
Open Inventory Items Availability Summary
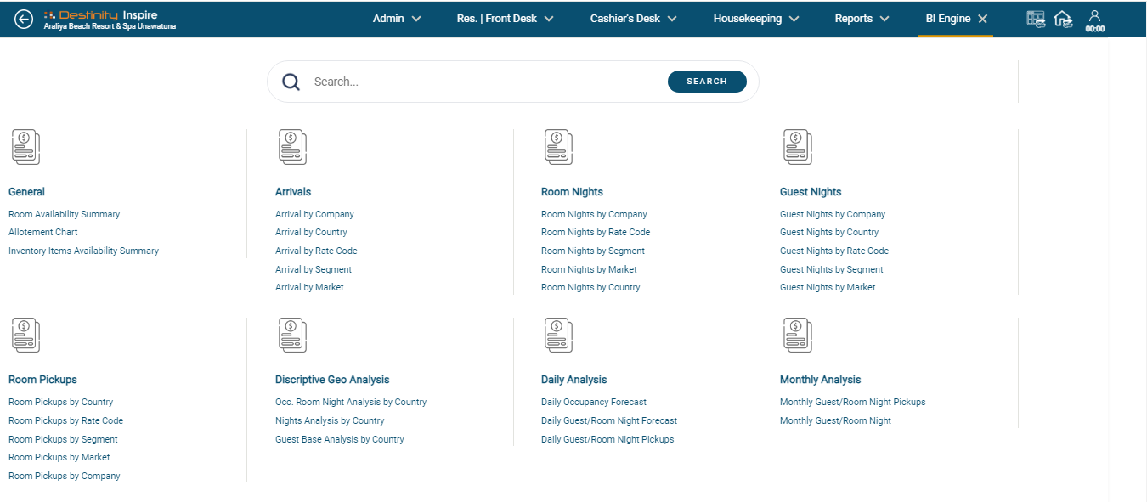[x=84, y=251]
